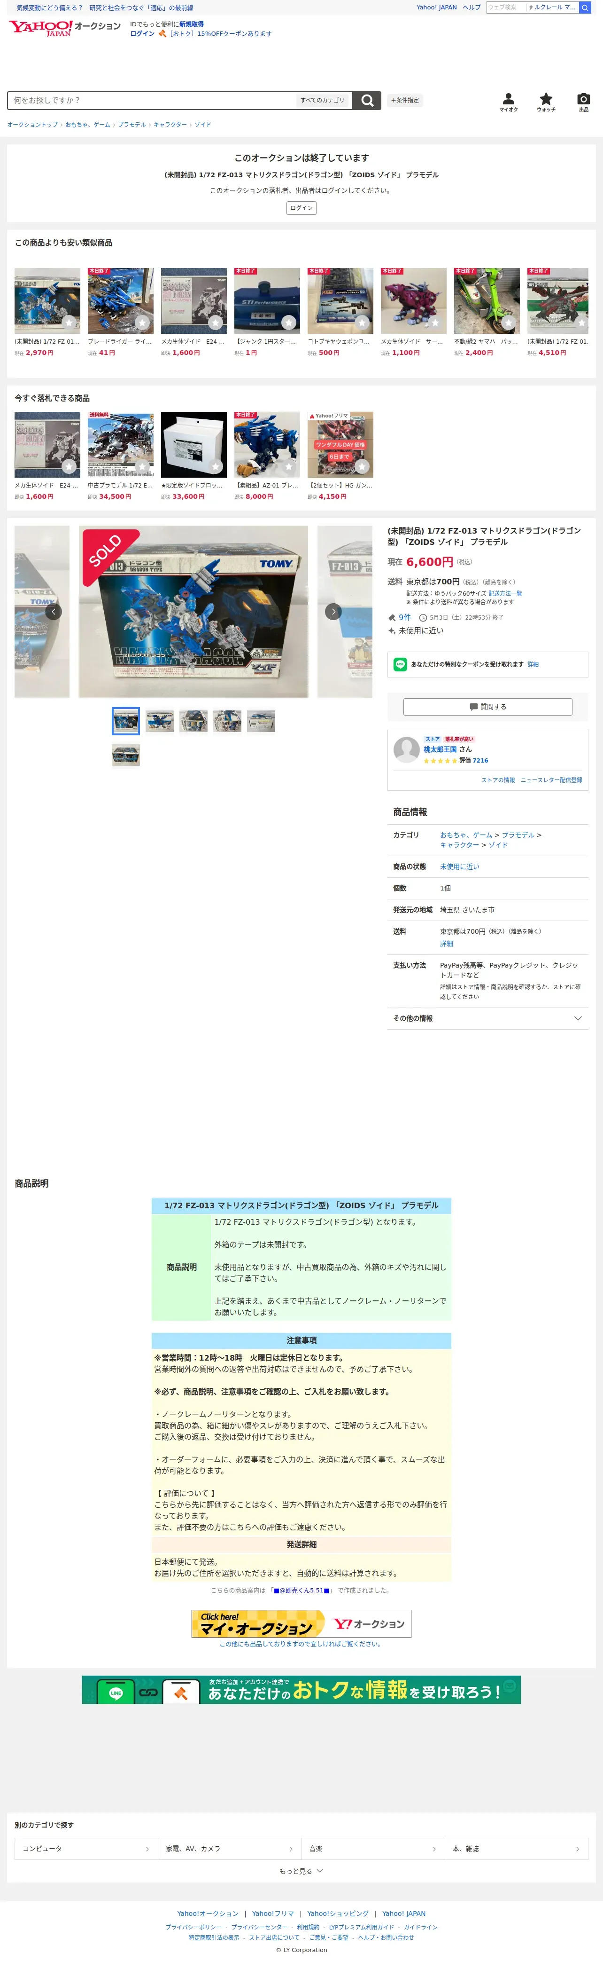Image resolution: width=603 pixels, height=1961 pixels.
Task: Select first product thumbnail
Action: click(x=125, y=721)
